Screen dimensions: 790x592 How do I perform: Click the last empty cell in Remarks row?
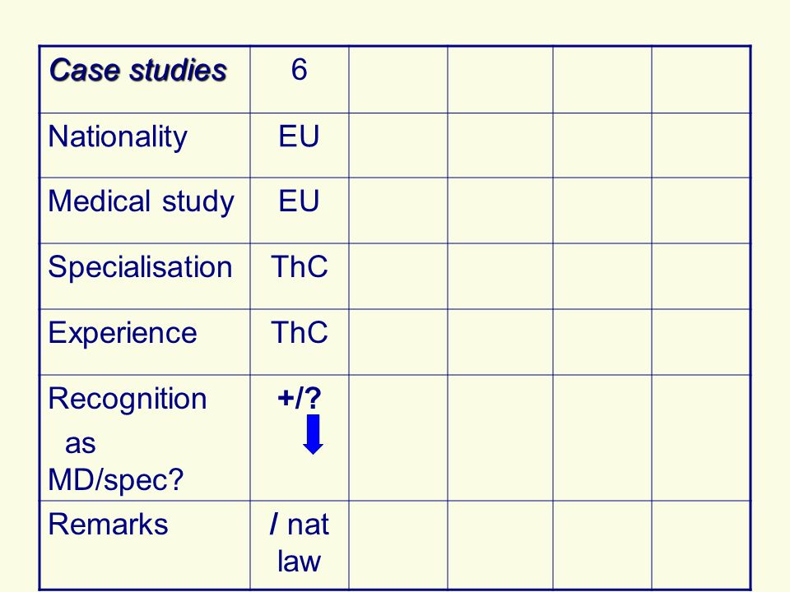[701, 545]
